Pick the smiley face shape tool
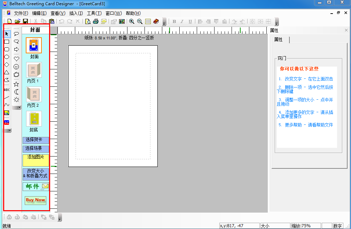This screenshot has height=229, width=351. (16, 67)
